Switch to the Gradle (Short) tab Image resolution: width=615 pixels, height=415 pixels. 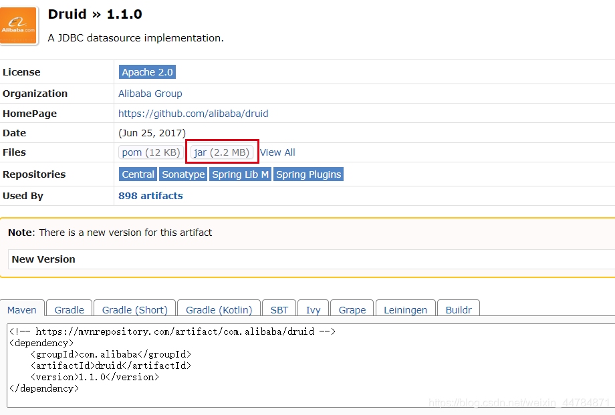point(134,309)
